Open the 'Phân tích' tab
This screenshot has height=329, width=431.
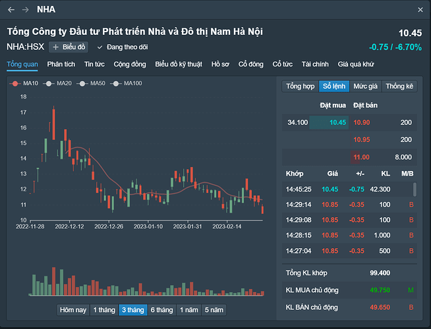[61, 64]
